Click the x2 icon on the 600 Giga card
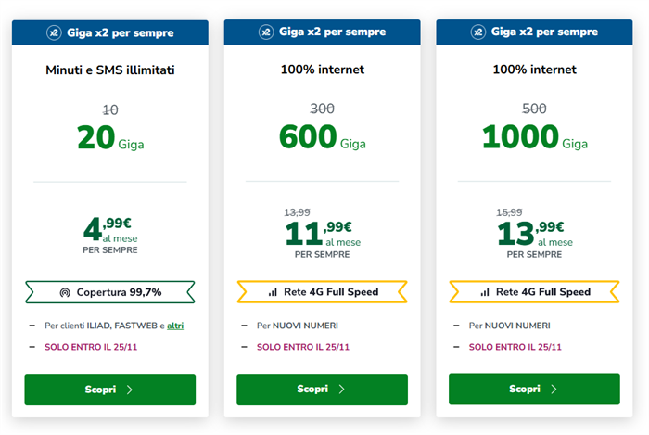649x435 pixels. coord(266,32)
